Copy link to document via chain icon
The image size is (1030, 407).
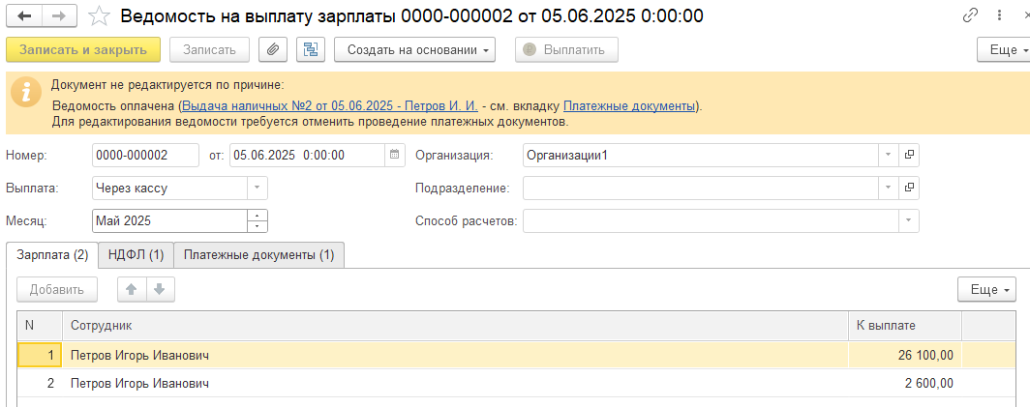click(x=970, y=15)
